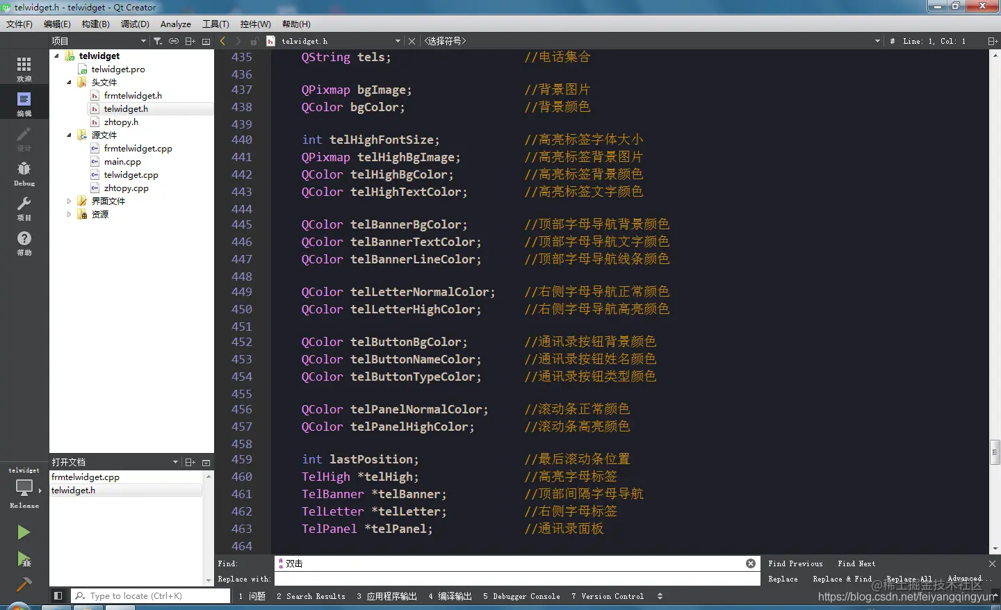
Task: Close the Open Documents panel
Action: click(x=206, y=462)
